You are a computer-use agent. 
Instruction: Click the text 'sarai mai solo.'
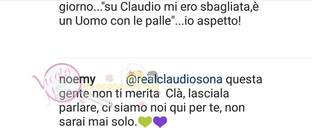point(98,122)
